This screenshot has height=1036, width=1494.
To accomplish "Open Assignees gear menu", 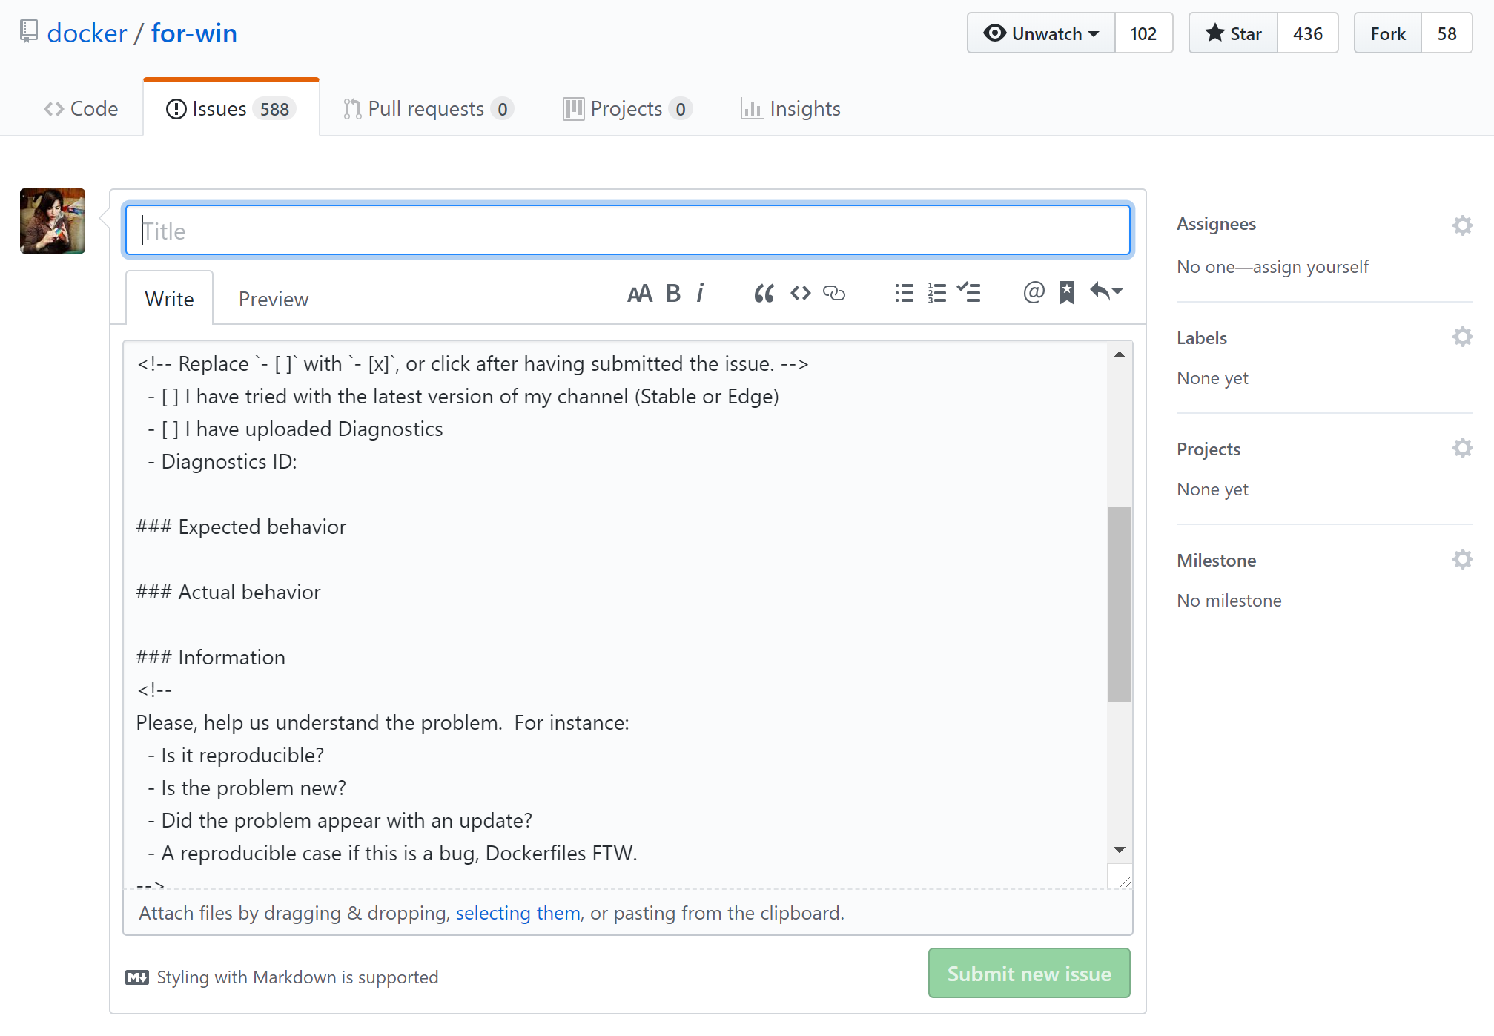I will 1462,225.
